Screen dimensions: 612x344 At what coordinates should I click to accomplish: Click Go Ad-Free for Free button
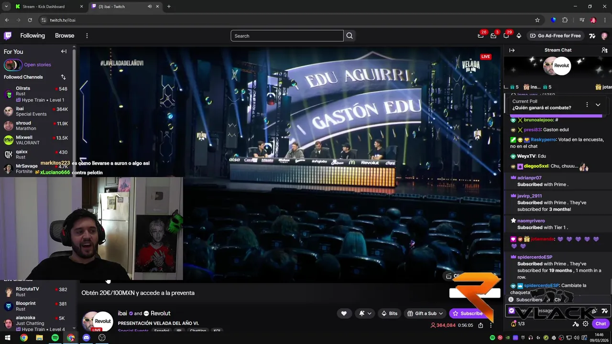555,36
